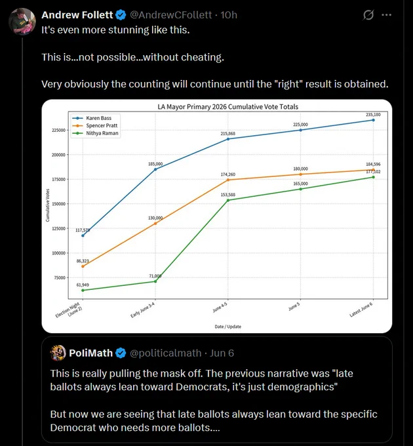The width and height of the screenshot is (413, 446).
Task: Click the 153,588 Nithya Raman data point
Action: click(228, 200)
